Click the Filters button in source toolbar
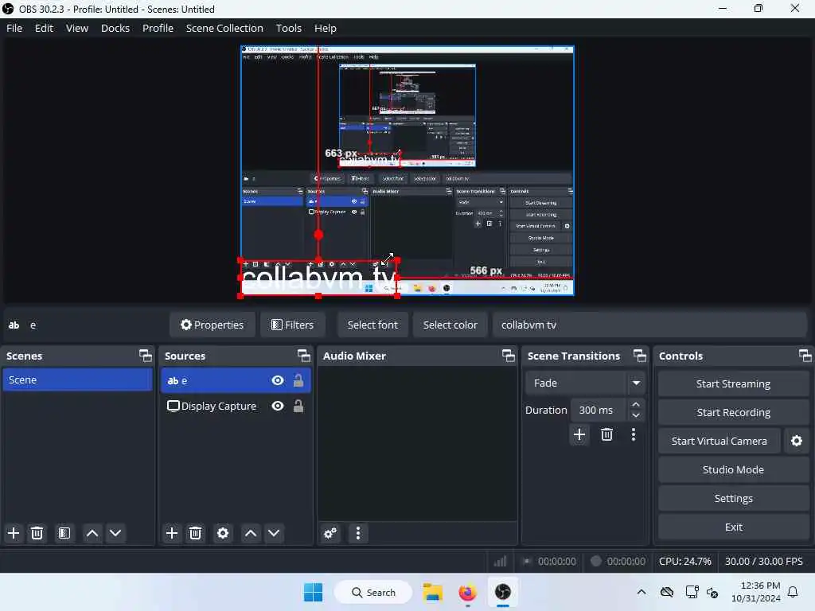This screenshot has width=815, height=611. 293,325
